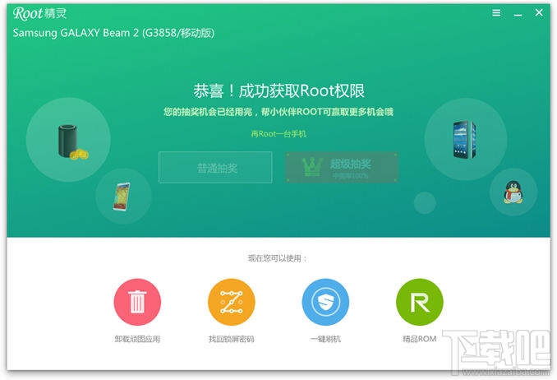Screen dimensions: 557x380
Task: Click the Samsung GALAXY Beam 2 device name
Action: click(113, 33)
